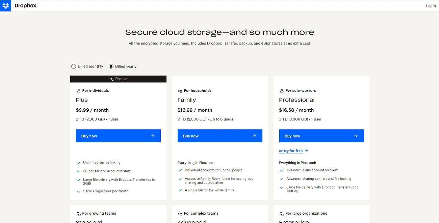Click the Dropbox logo icon
Screen dimensions: 439x223
click(x=5, y=5)
